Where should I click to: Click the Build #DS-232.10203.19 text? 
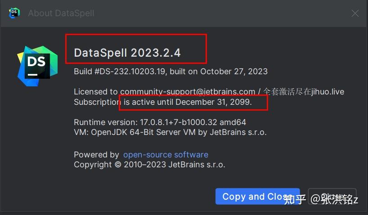coord(120,72)
